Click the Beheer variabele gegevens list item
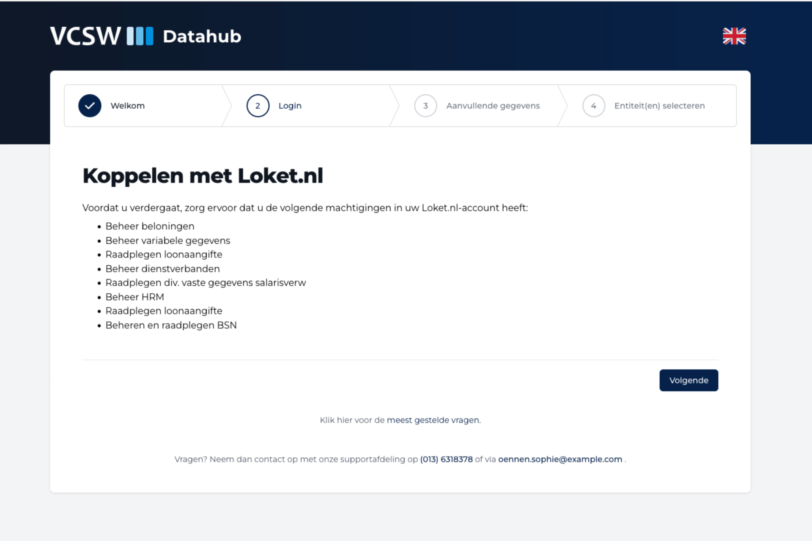The height and width of the screenshot is (541, 812). pyautogui.click(x=168, y=240)
